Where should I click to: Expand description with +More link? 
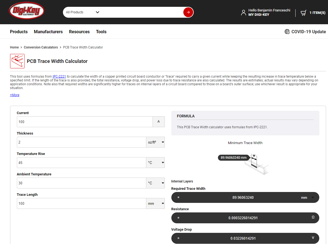coord(15,95)
